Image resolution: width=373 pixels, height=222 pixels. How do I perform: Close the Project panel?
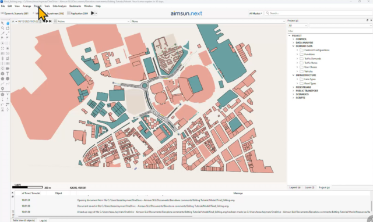371,20
